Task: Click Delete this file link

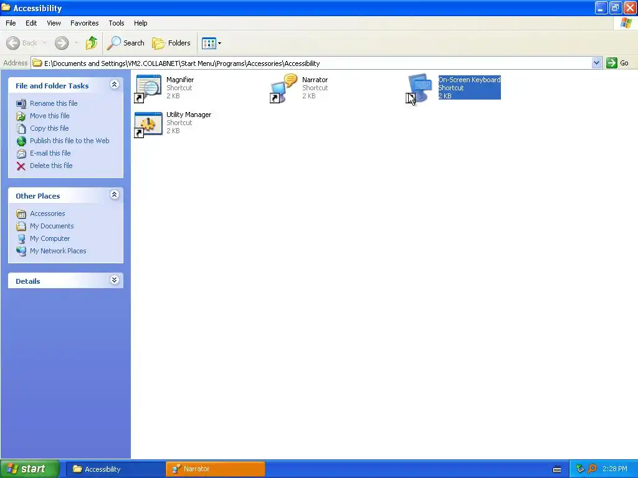Action: tap(51, 166)
